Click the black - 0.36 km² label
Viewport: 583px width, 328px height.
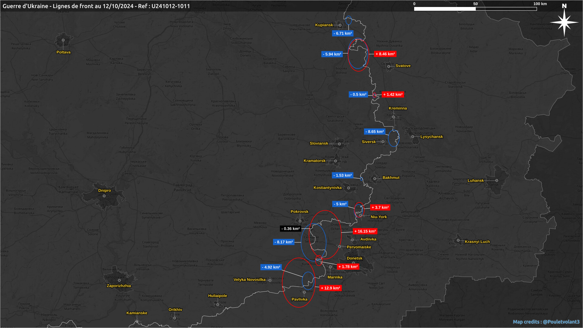(291, 229)
